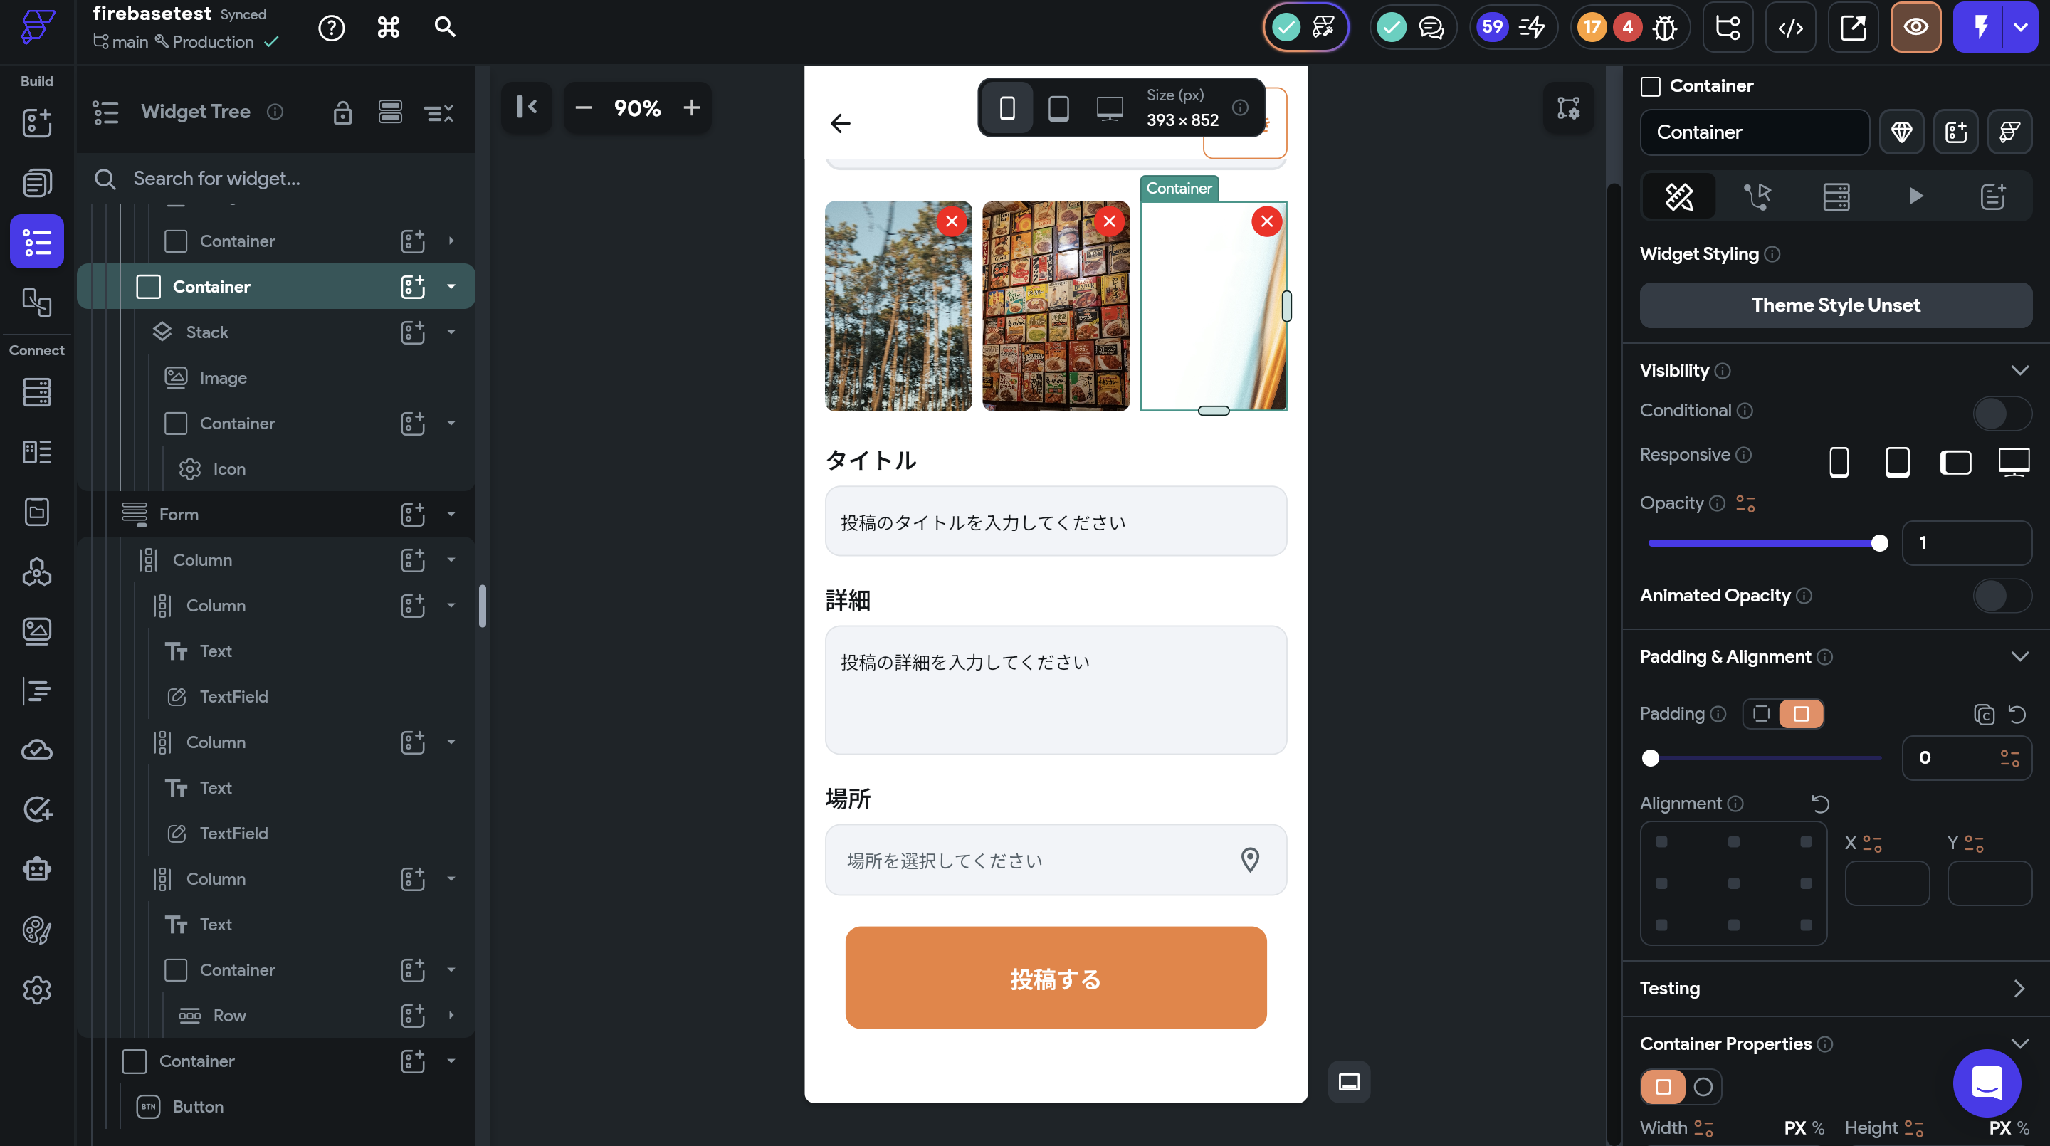
Task: Open Theme Settings palette icon
Action: coord(36,930)
